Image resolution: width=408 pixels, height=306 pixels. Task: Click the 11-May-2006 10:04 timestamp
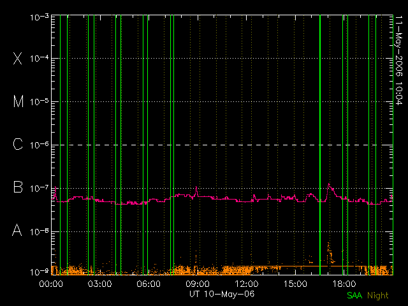[x=399, y=61]
